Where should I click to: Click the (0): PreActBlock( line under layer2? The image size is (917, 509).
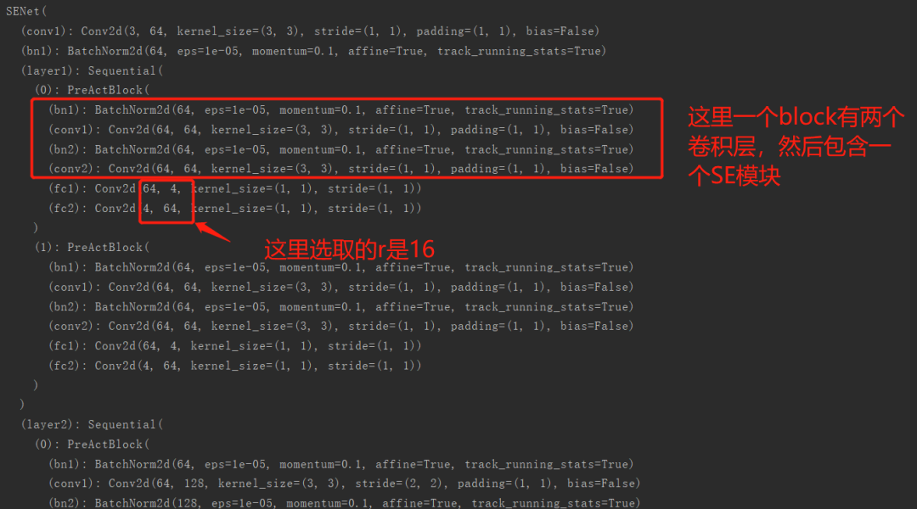pyautogui.click(x=92, y=445)
